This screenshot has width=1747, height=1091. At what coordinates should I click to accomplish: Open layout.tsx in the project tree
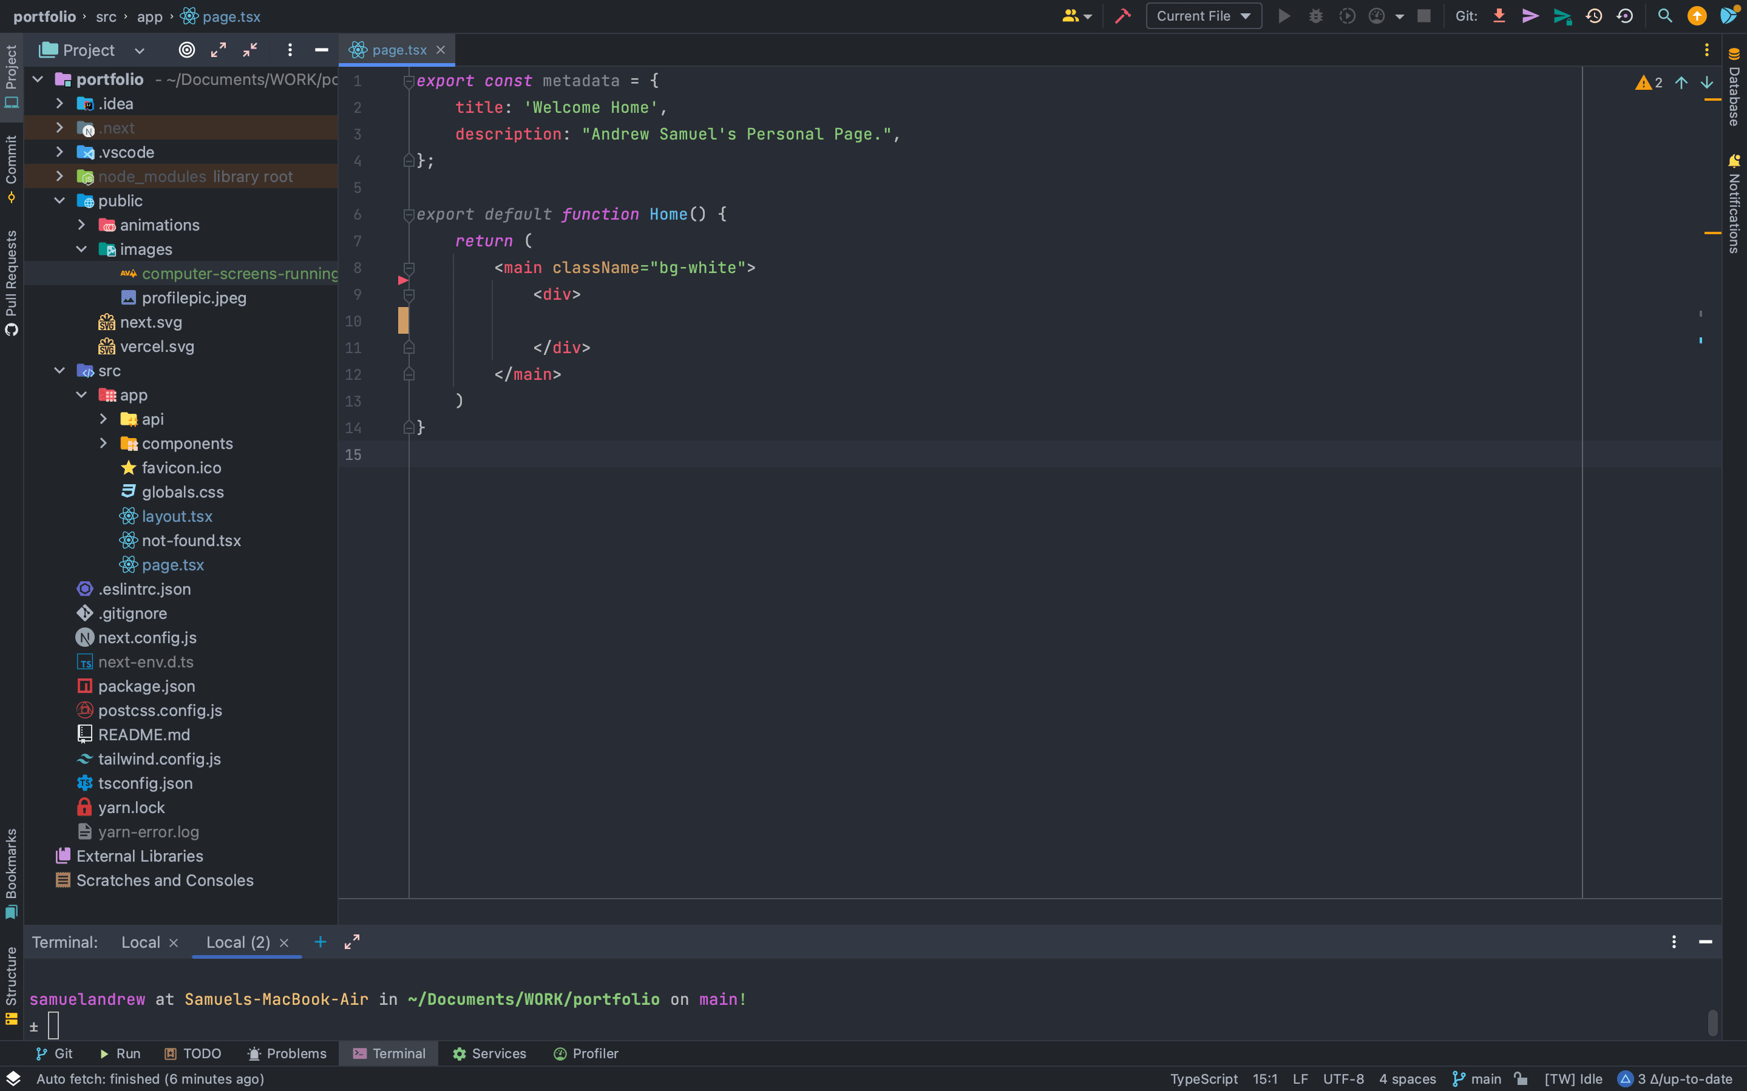(x=177, y=516)
